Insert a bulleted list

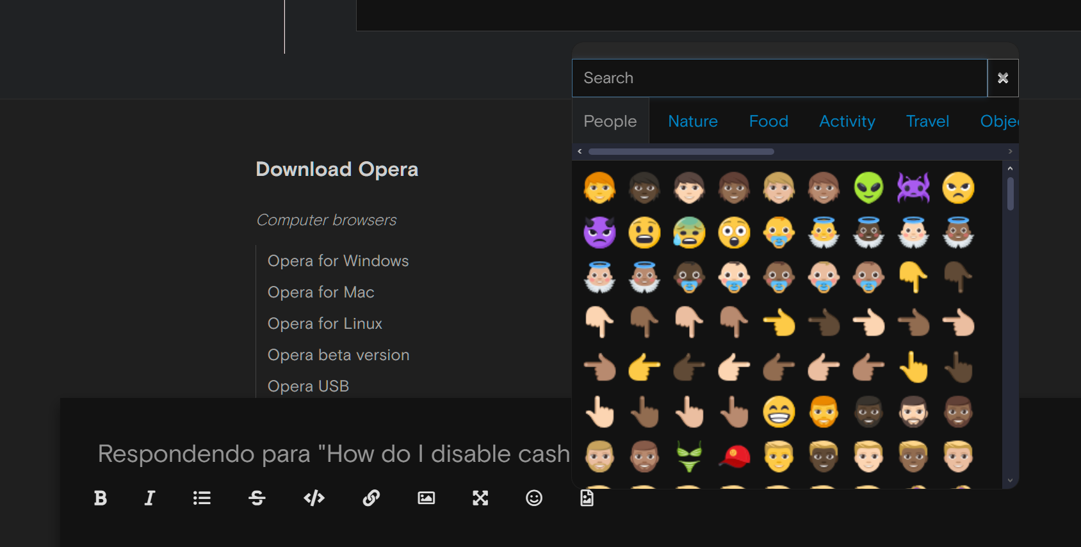click(202, 498)
